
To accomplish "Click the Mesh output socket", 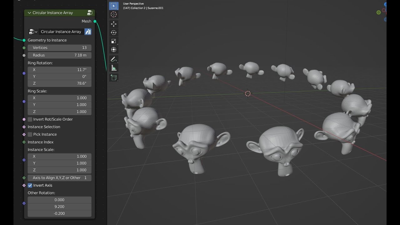I will coord(95,21).
